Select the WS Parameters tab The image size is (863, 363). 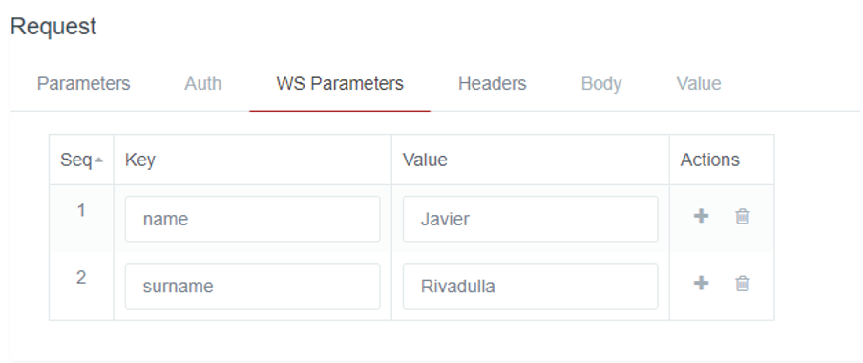[340, 84]
